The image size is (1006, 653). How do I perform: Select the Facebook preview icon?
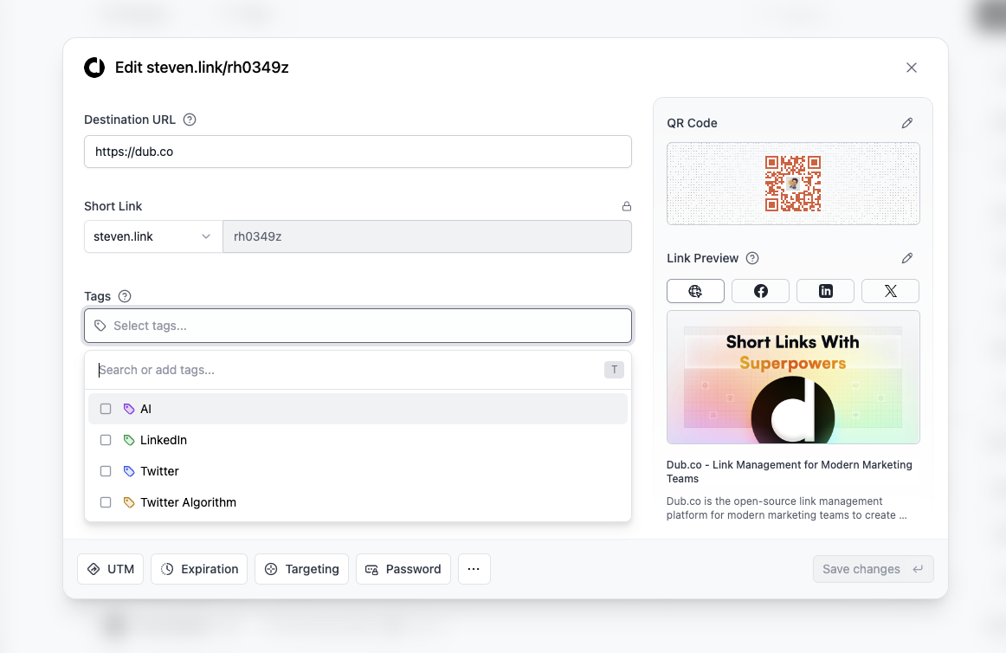[760, 291]
